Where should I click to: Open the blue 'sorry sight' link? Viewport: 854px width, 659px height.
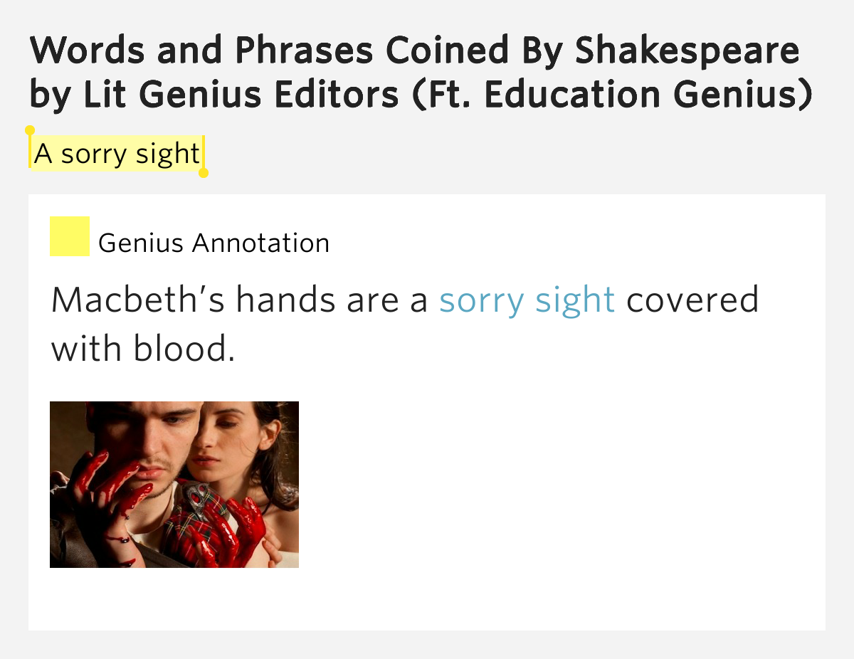point(527,300)
